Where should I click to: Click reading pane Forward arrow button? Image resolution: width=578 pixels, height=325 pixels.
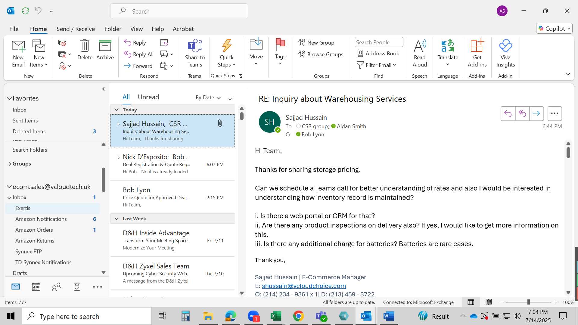[x=536, y=113]
